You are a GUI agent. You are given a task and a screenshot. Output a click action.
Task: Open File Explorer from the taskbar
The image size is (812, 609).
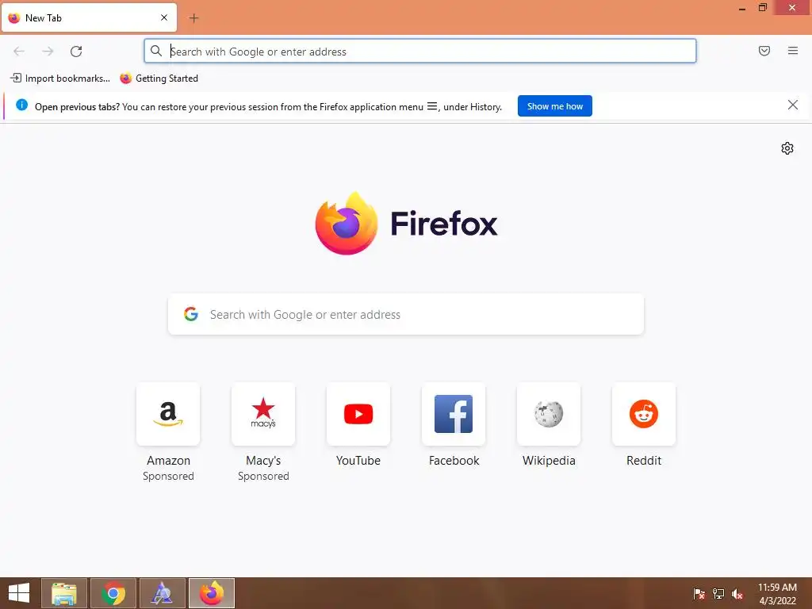coord(64,593)
